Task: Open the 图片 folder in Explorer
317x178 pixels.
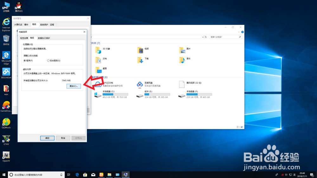Action: (185, 50)
